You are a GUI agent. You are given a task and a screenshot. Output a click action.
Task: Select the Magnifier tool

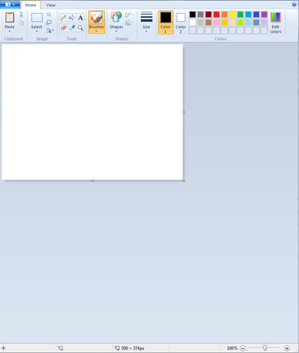[x=80, y=28]
